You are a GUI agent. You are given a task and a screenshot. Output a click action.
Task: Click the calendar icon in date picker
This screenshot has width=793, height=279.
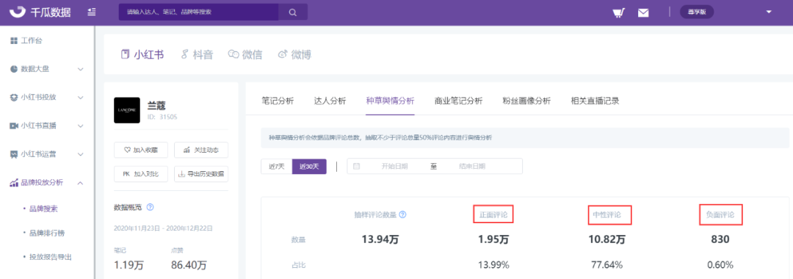357,166
